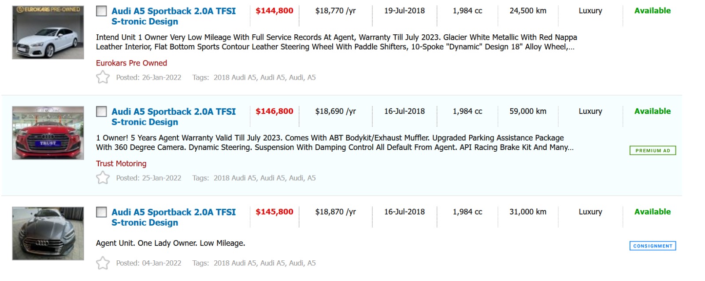
Task: Tick checkbox for $146,800 Audi A5
Action: 101,112
